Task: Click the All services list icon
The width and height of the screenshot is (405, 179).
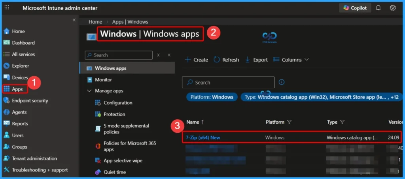Action: [x=7, y=55]
